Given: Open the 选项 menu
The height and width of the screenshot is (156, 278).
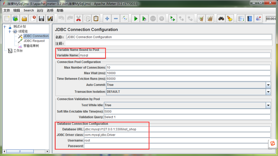Looking at the screenshot, I should pyautogui.click(x=50, y=10).
